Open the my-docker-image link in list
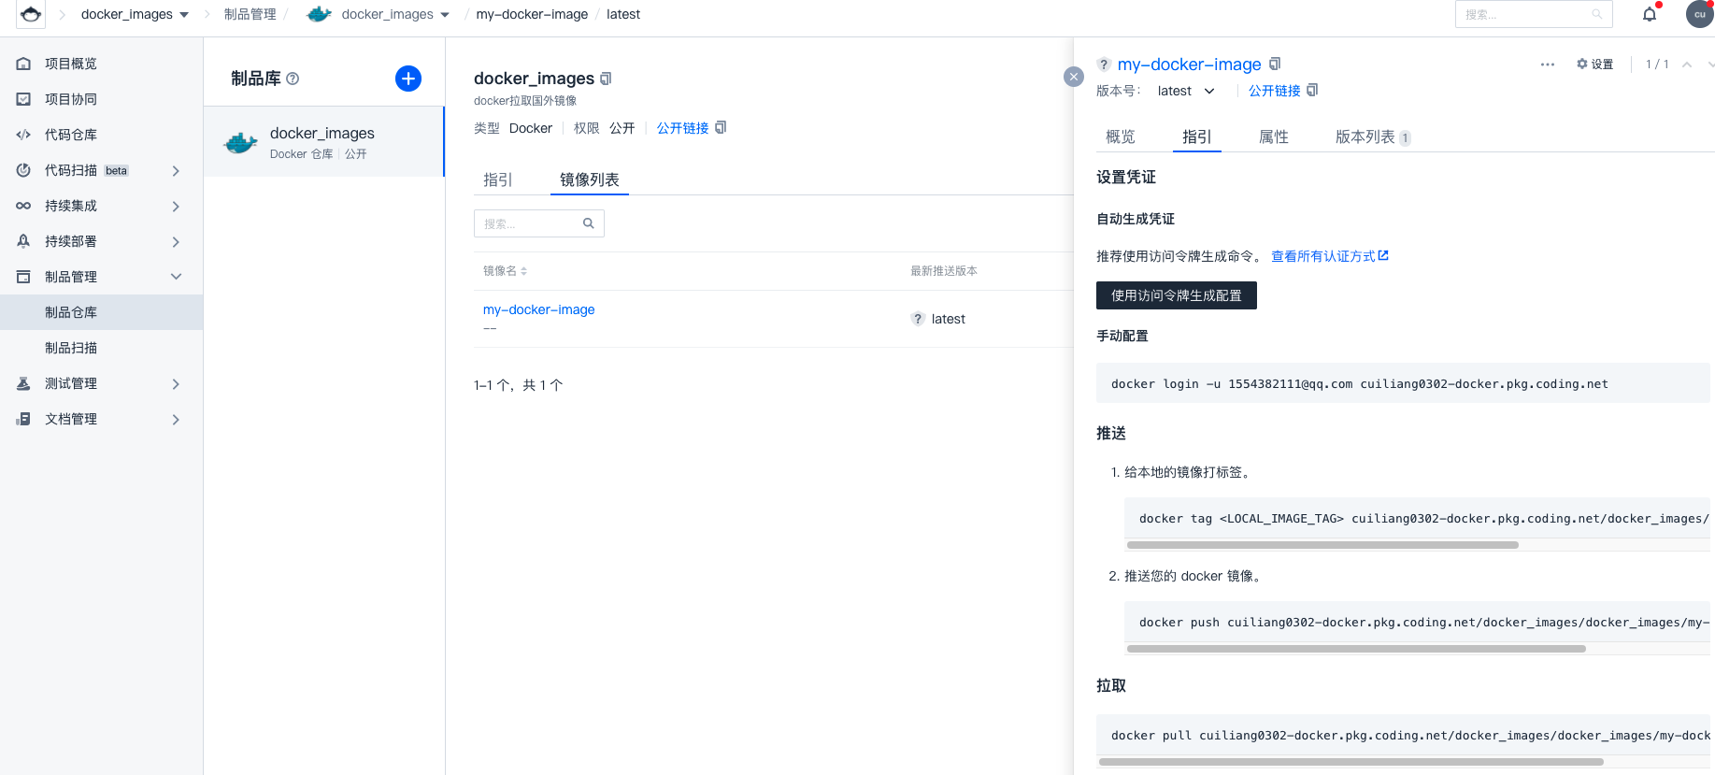 coord(539,309)
